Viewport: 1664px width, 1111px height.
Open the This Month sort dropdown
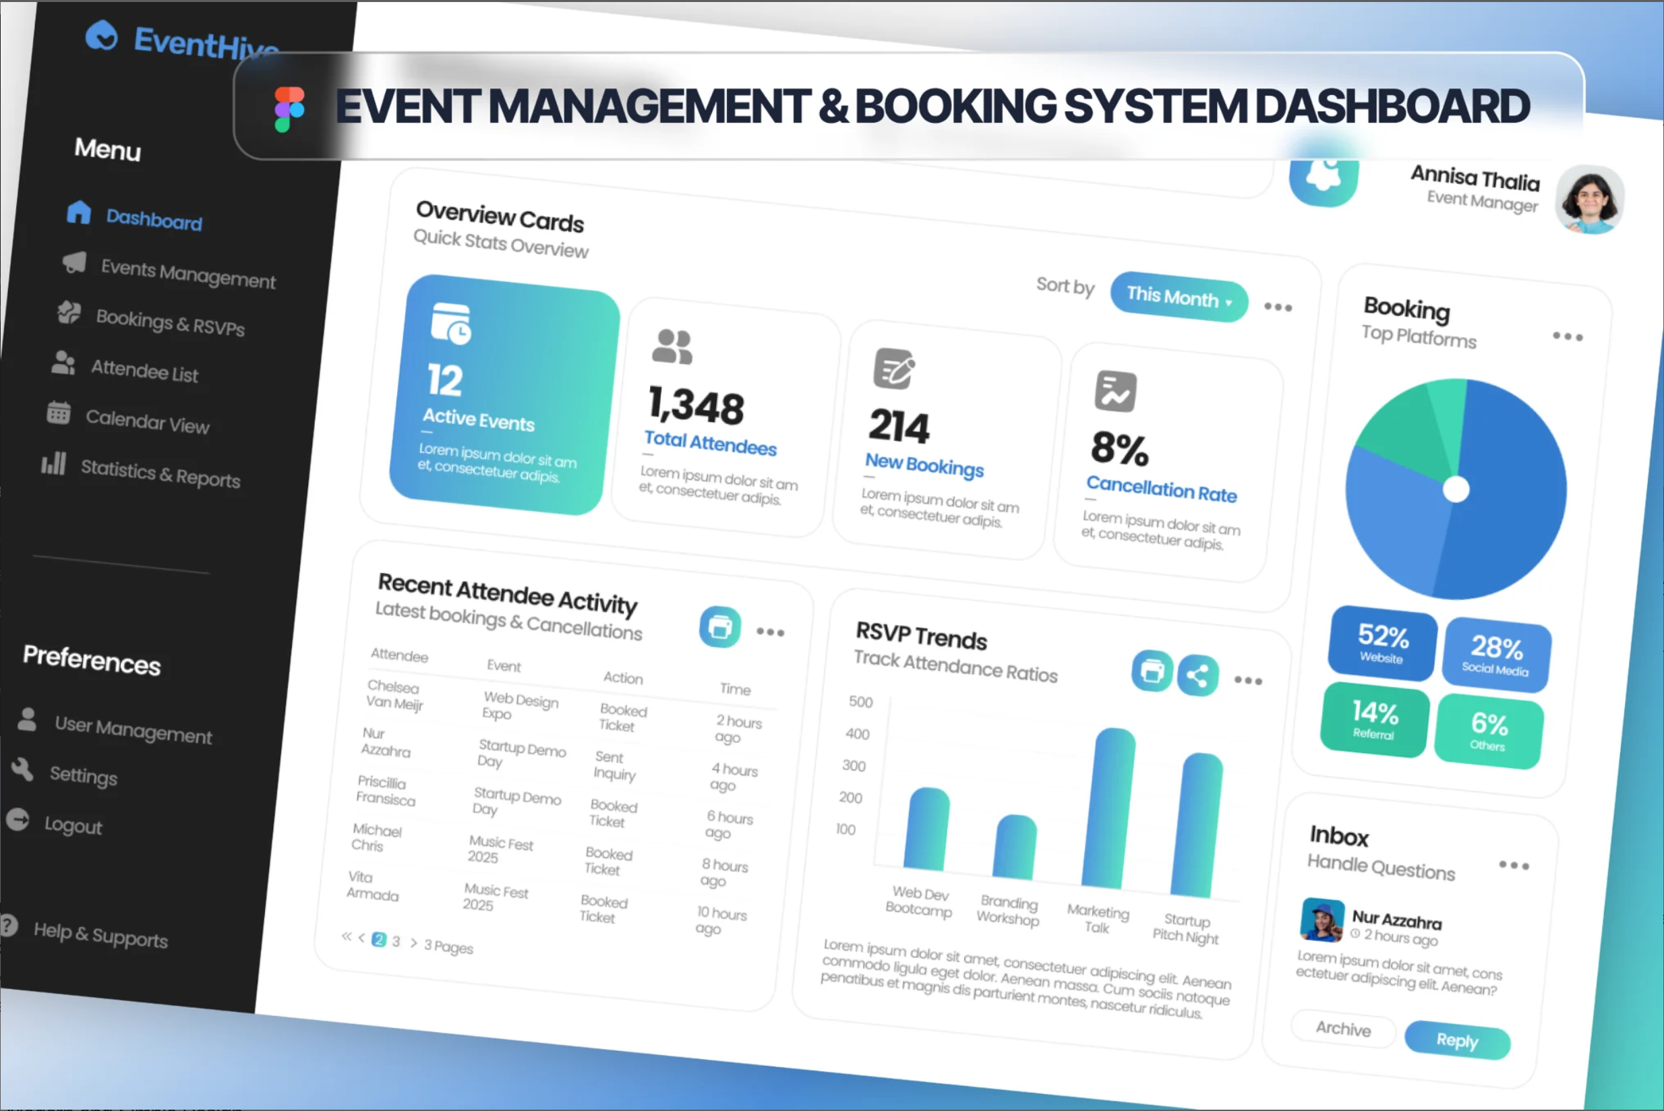tap(1179, 297)
